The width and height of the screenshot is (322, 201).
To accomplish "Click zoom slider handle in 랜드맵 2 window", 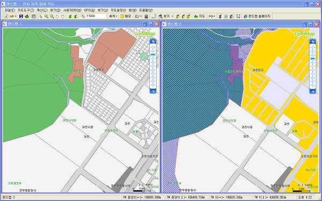I will pos(312,58).
